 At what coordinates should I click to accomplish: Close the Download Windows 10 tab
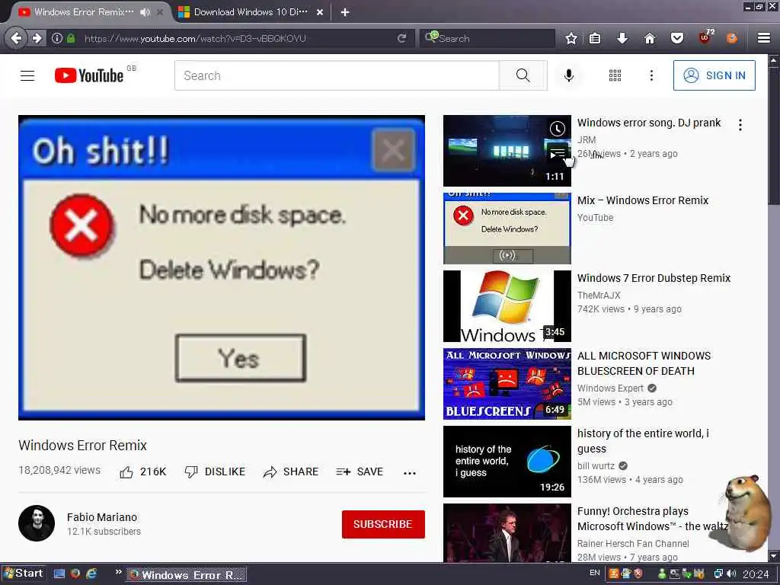pos(320,12)
